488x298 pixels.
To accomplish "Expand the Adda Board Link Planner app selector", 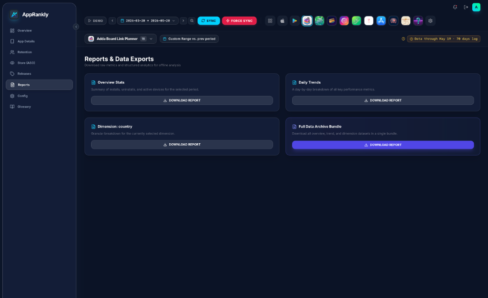I will (121, 39).
